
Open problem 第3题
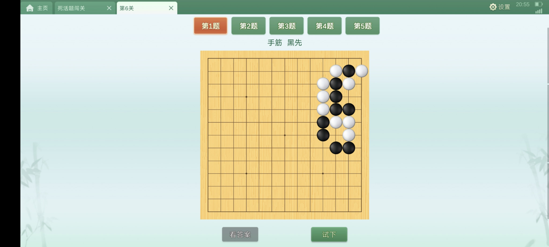pos(287,26)
